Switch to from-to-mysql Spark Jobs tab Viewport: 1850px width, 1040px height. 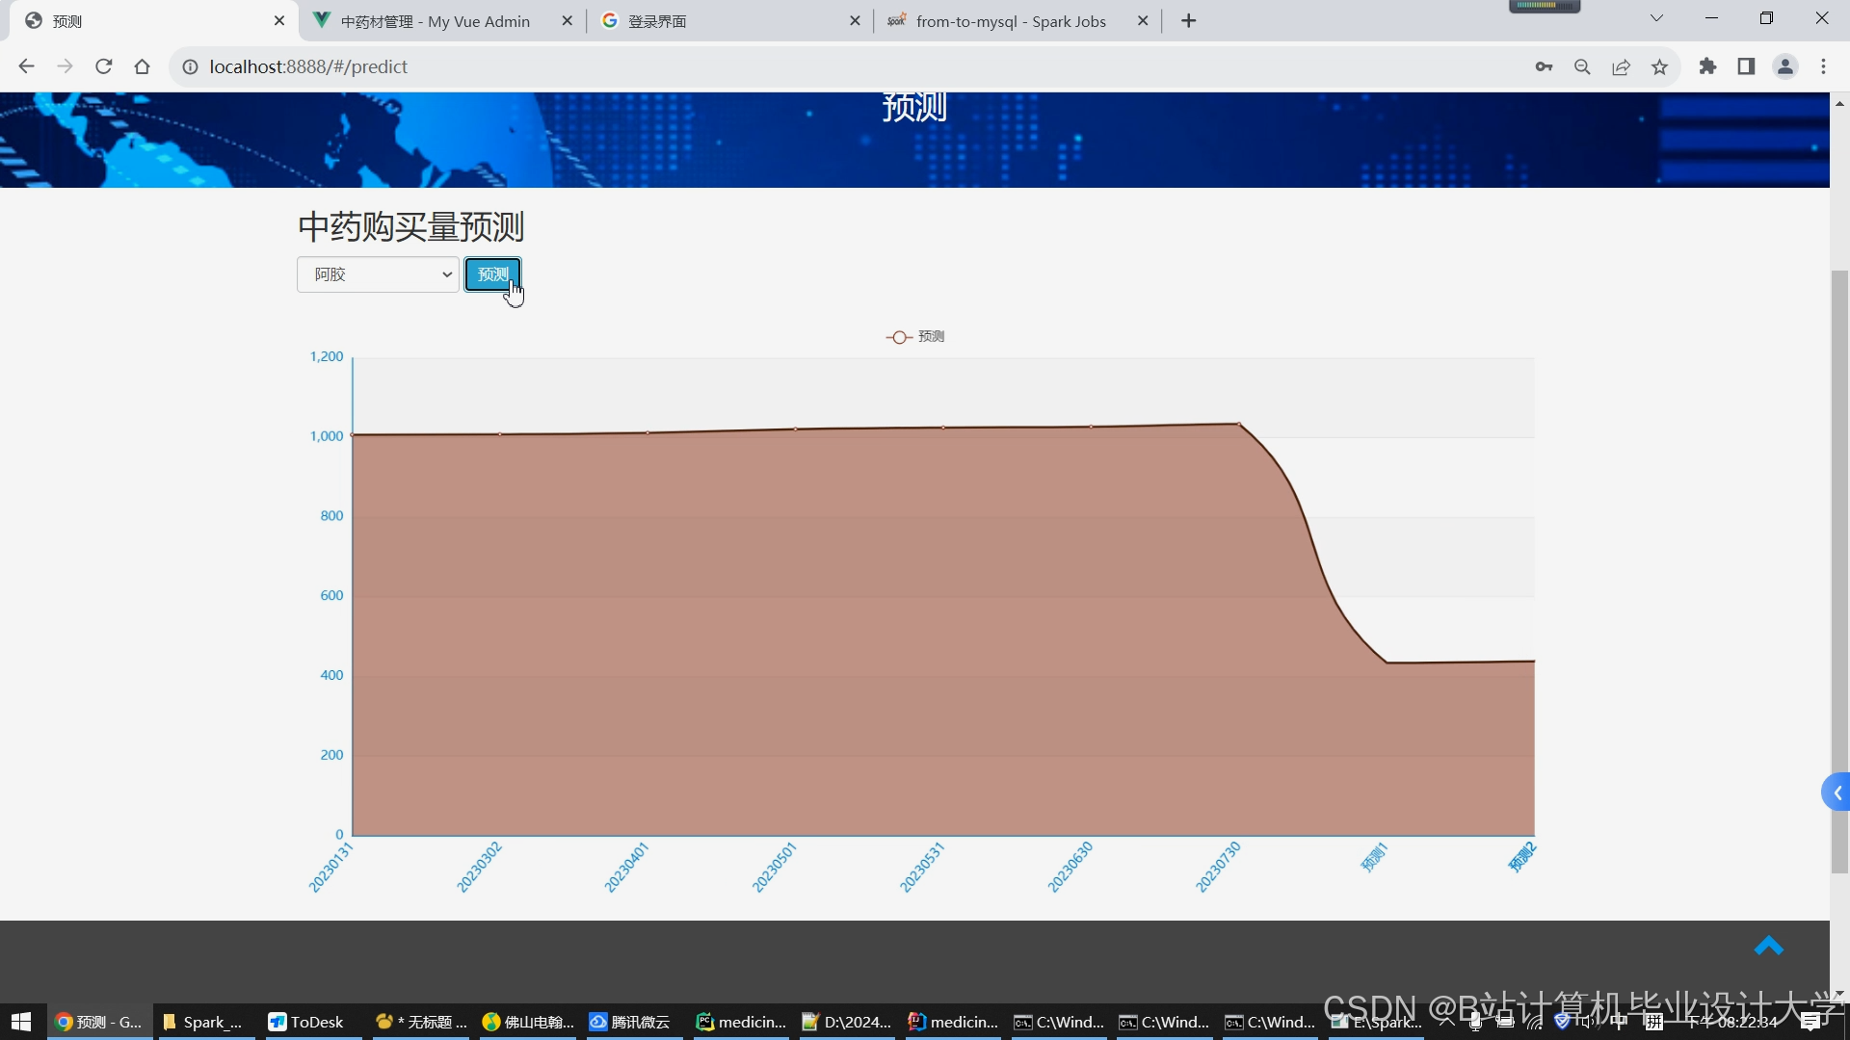[1010, 21]
